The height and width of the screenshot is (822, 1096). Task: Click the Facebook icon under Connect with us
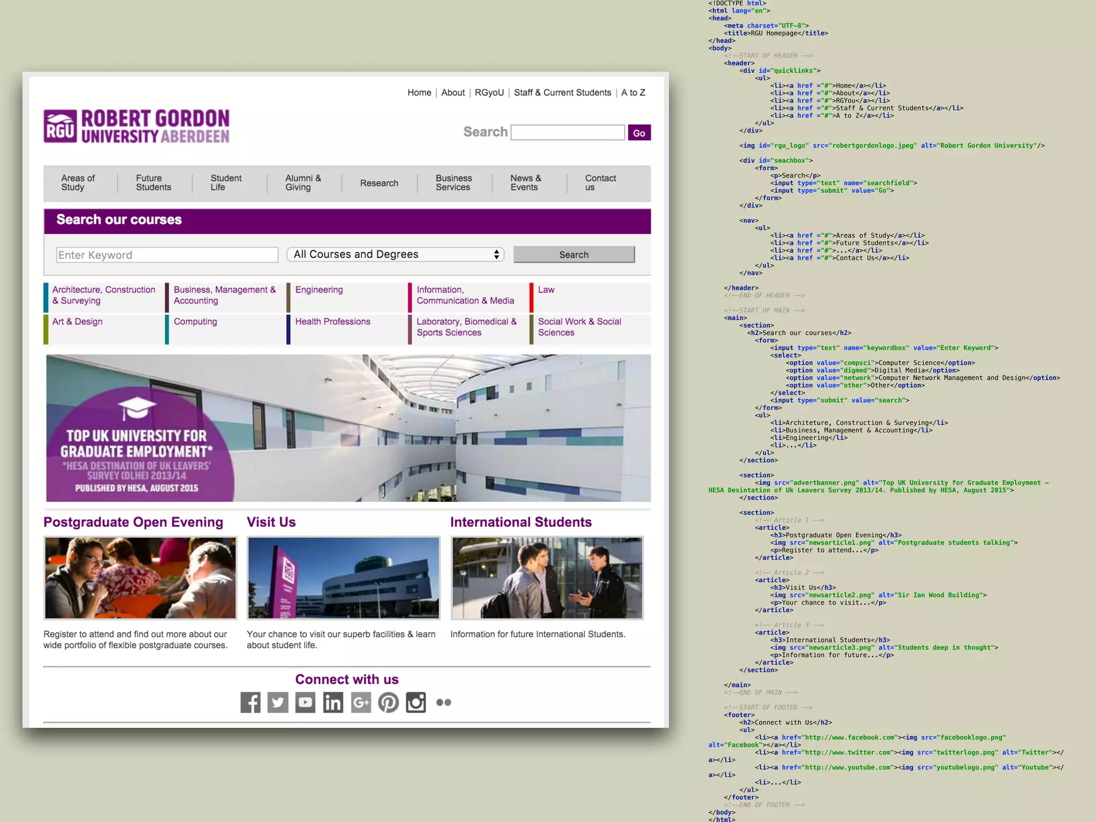[x=250, y=702]
